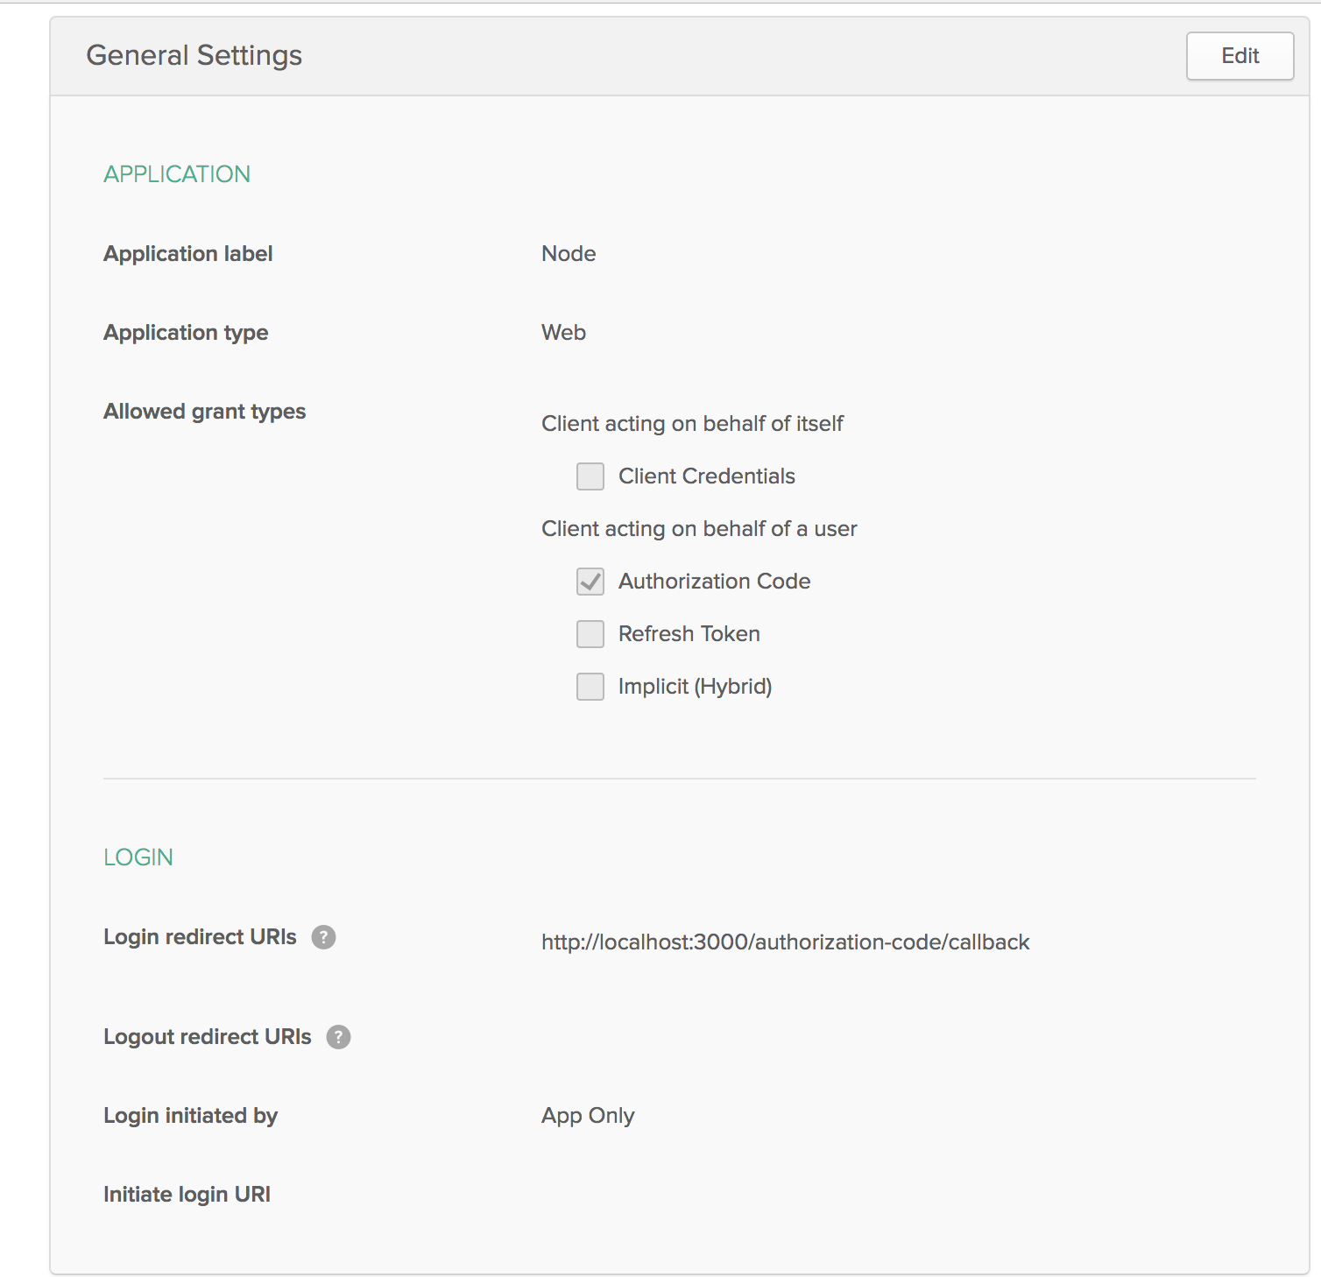The height and width of the screenshot is (1277, 1321).
Task: Open help icon beside Login redirect URIs
Action: click(323, 937)
